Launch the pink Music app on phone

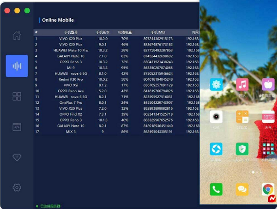[x=242, y=84]
